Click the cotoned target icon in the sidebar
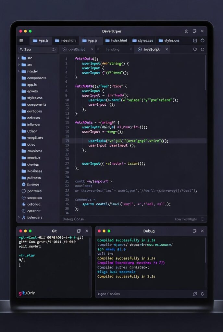 pyautogui.click(x=23, y=204)
